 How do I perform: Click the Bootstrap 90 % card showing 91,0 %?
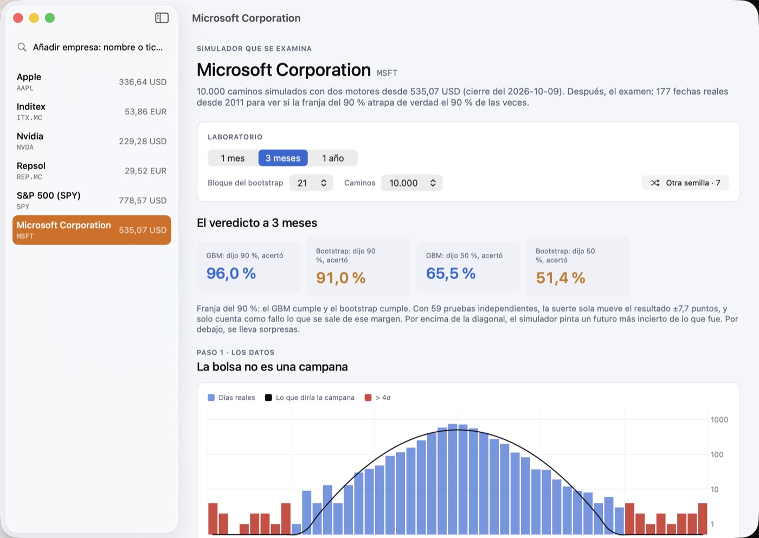coord(358,266)
